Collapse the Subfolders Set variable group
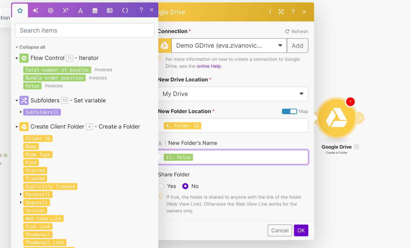411x248 pixels. pos(17,101)
